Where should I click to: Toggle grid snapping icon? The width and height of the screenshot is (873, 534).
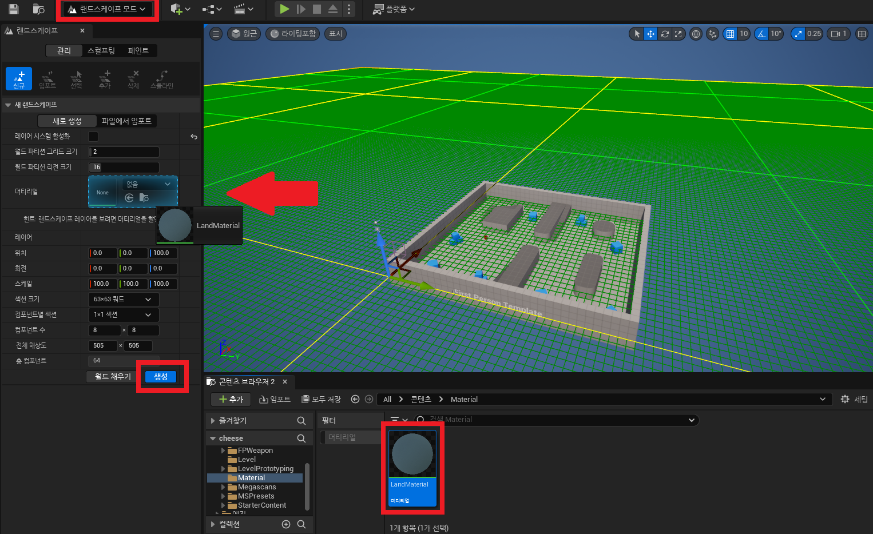click(730, 34)
